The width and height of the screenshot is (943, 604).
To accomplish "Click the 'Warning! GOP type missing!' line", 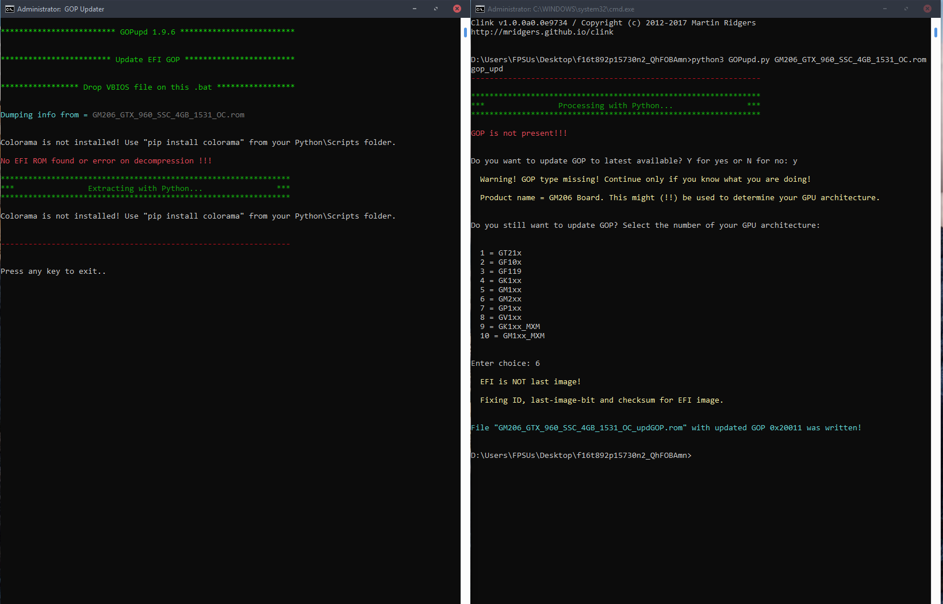I will [x=646, y=179].
